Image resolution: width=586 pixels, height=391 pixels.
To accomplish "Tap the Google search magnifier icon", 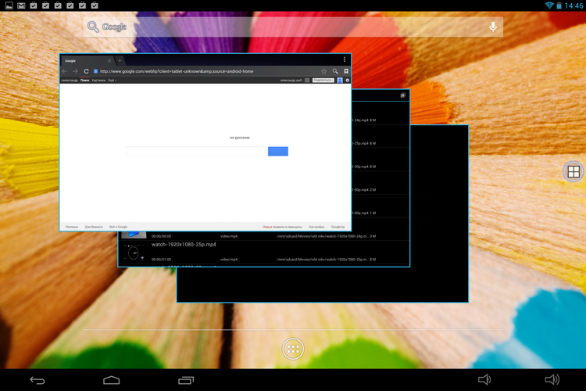I will (93, 27).
